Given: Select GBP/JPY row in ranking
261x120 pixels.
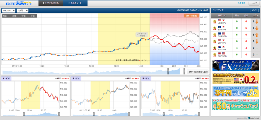Looking at the screenshot, I should (235, 41).
